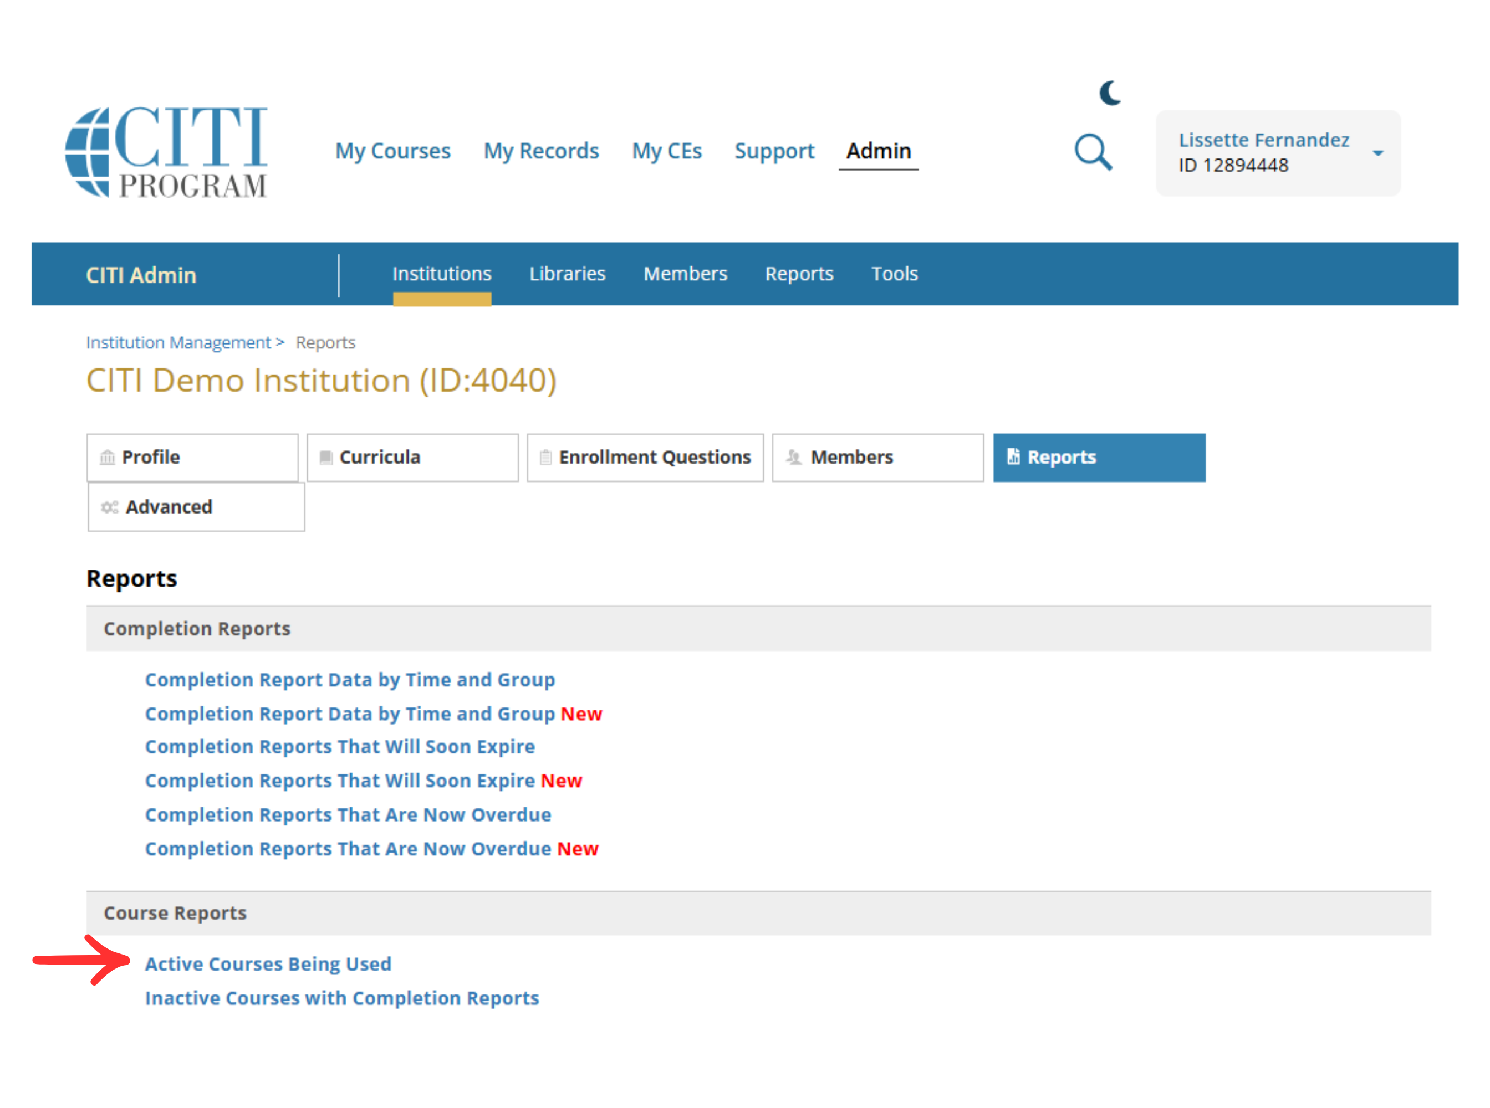Open Members in the blue admin bar
The image size is (1490, 1108).
coord(685,274)
